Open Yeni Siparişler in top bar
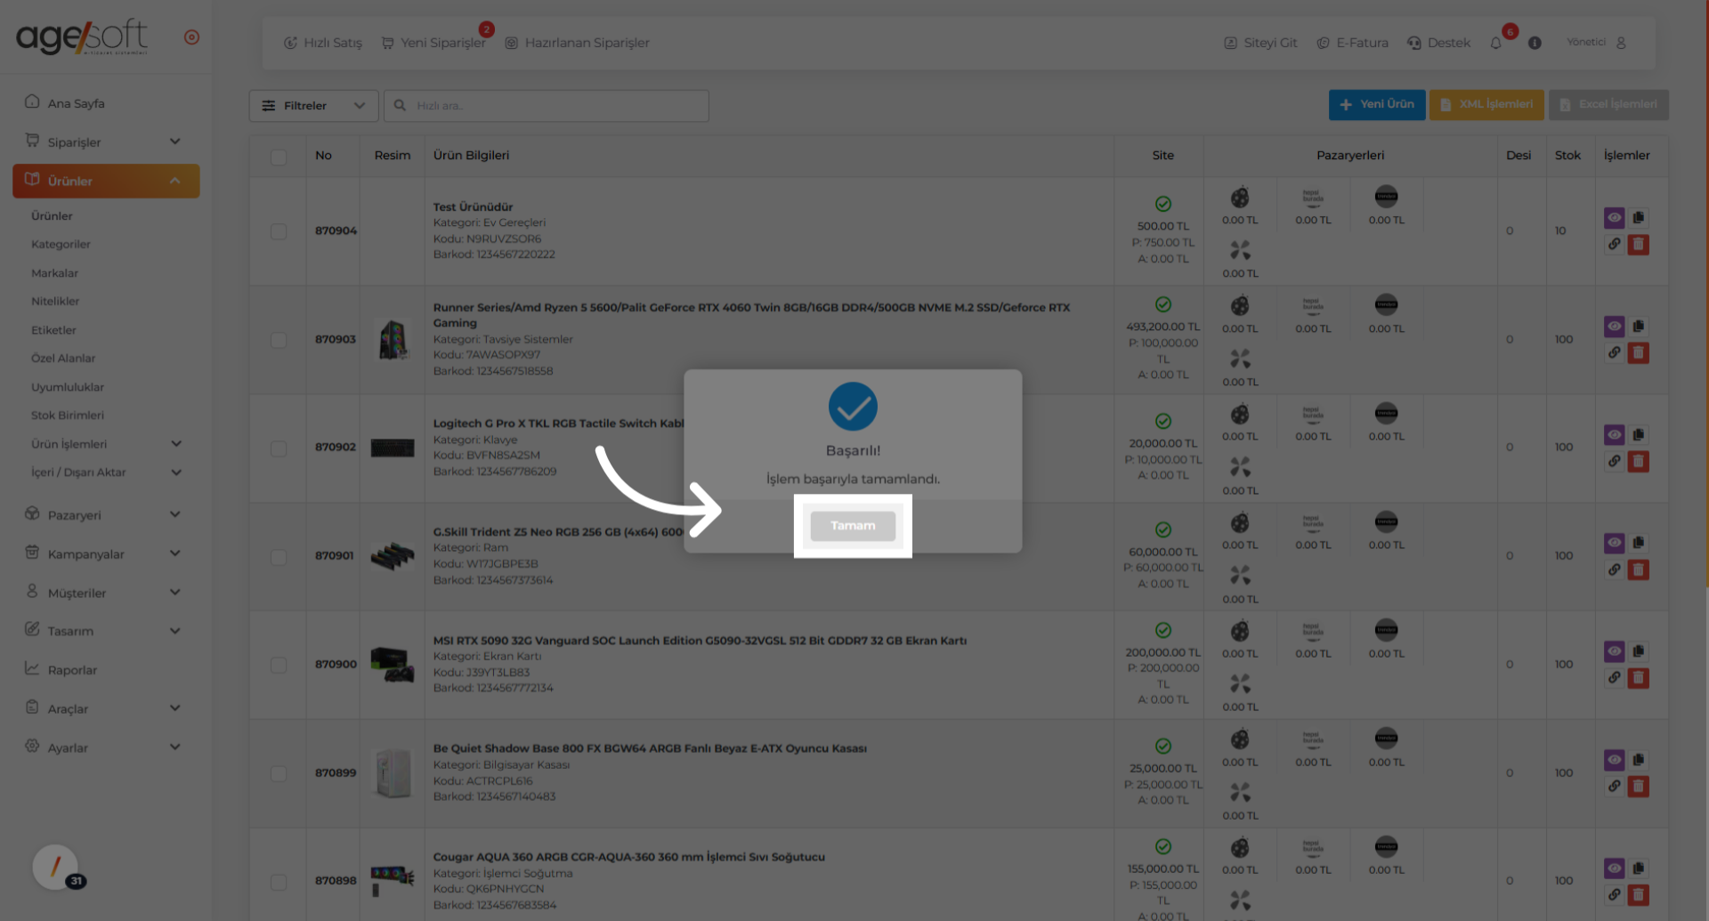This screenshot has width=1709, height=921. click(433, 43)
